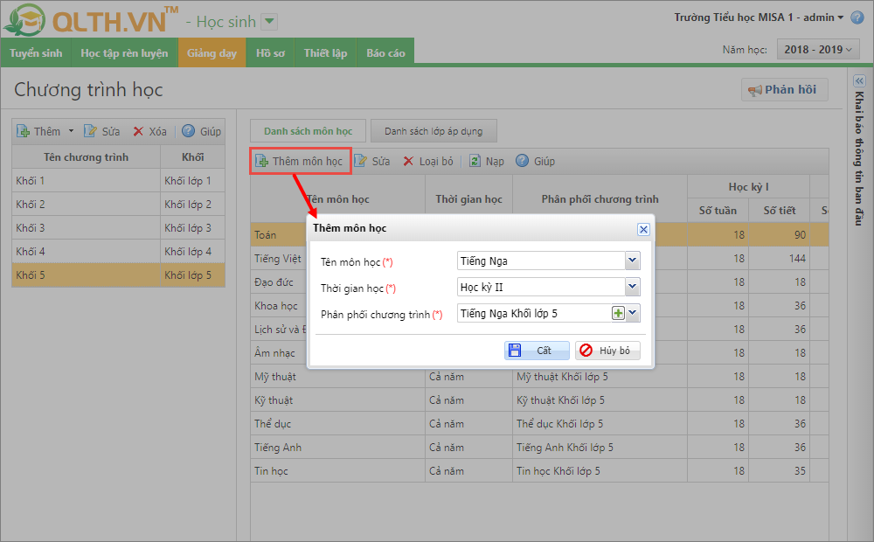
Task: Click the Phân phối chương trình input field
Action: 535,313
